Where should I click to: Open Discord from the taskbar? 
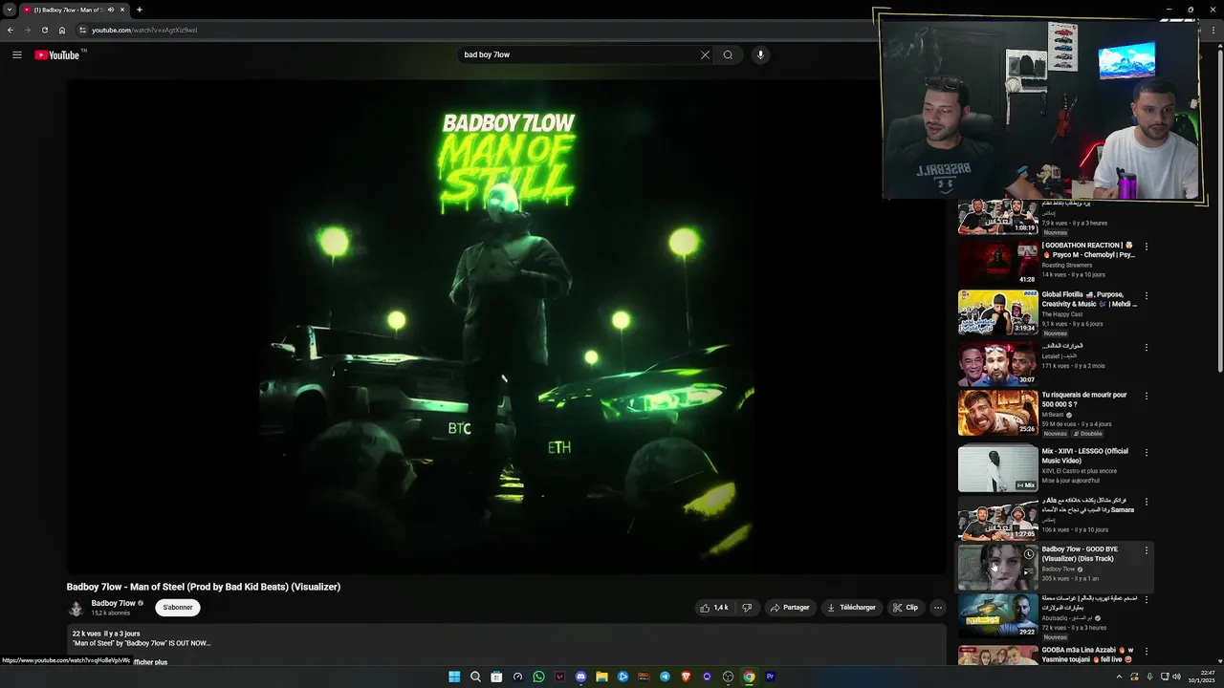coord(580,677)
